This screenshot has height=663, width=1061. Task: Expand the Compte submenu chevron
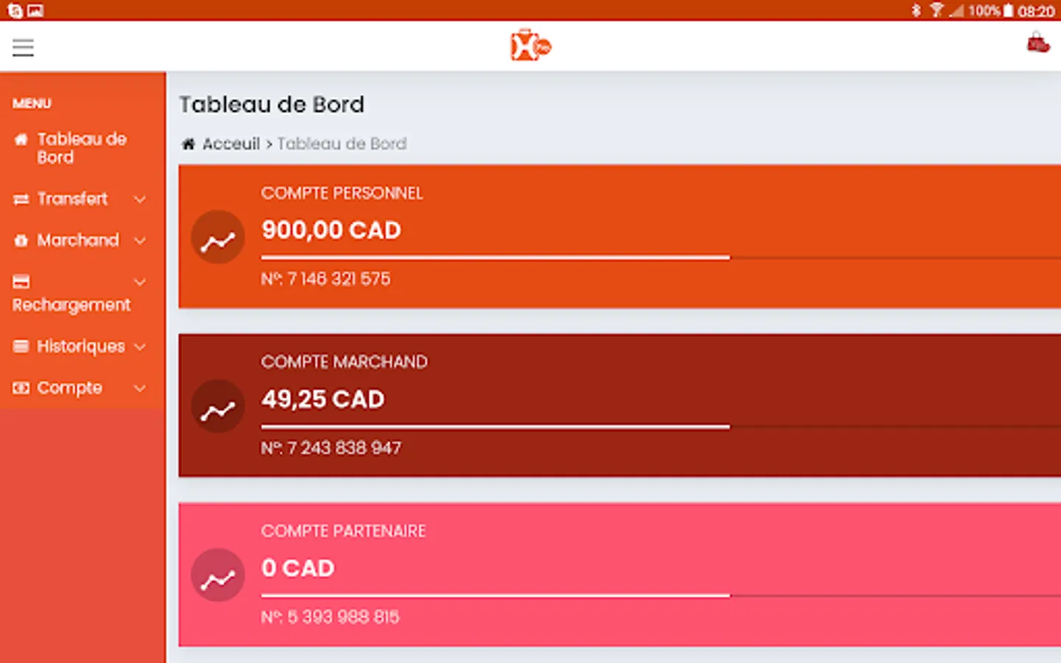140,388
